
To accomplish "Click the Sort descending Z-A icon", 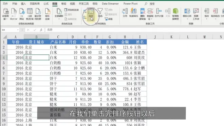I will pos(85,17).
